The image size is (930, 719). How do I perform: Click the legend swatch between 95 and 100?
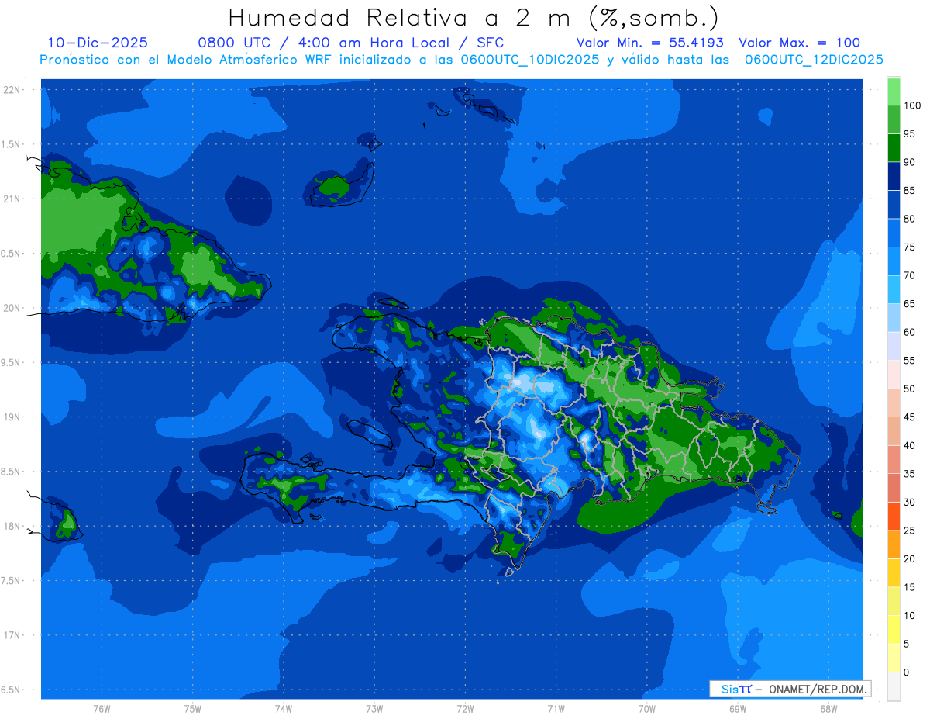894,119
